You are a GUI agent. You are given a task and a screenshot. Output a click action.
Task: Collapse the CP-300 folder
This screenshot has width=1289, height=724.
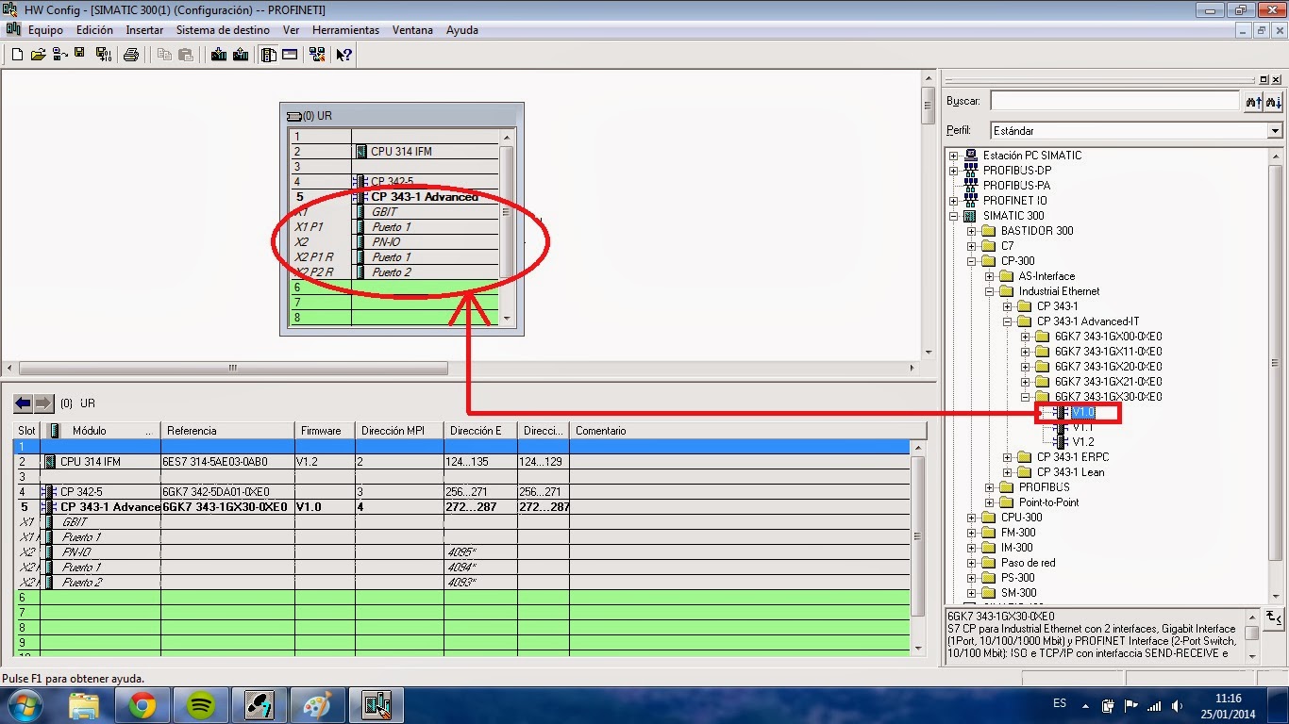pyautogui.click(x=972, y=261)
